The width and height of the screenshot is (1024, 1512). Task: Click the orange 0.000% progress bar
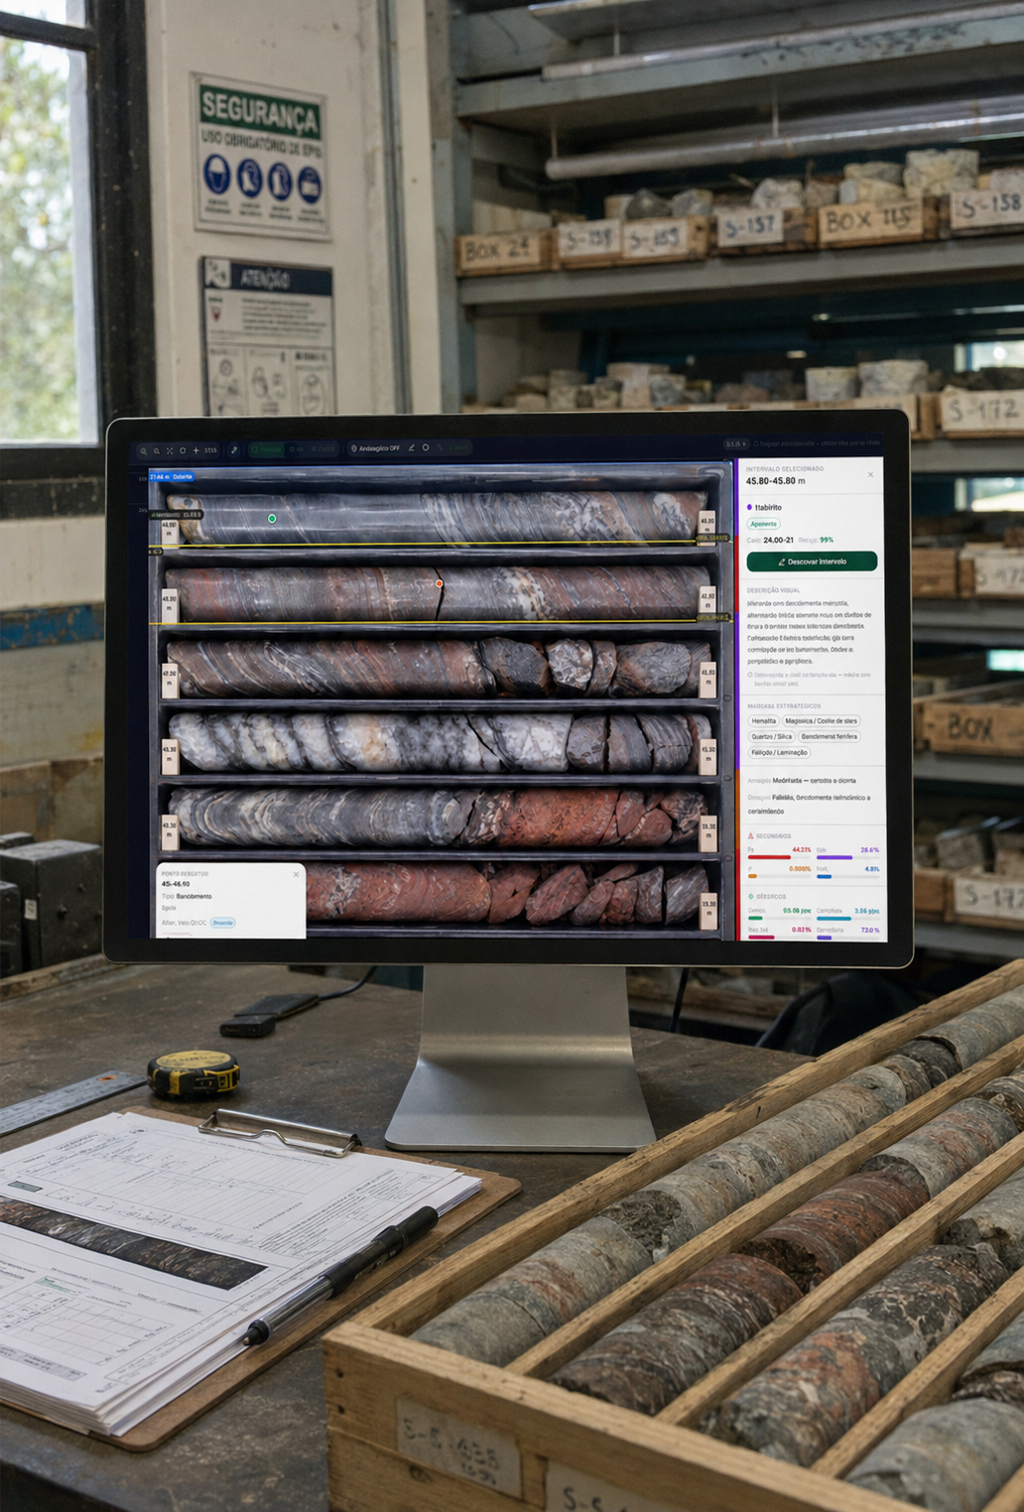click(753, 876)
